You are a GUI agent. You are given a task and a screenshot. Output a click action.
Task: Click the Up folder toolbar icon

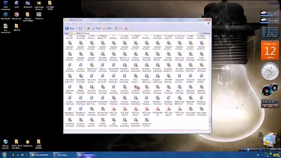click(88, 28)
